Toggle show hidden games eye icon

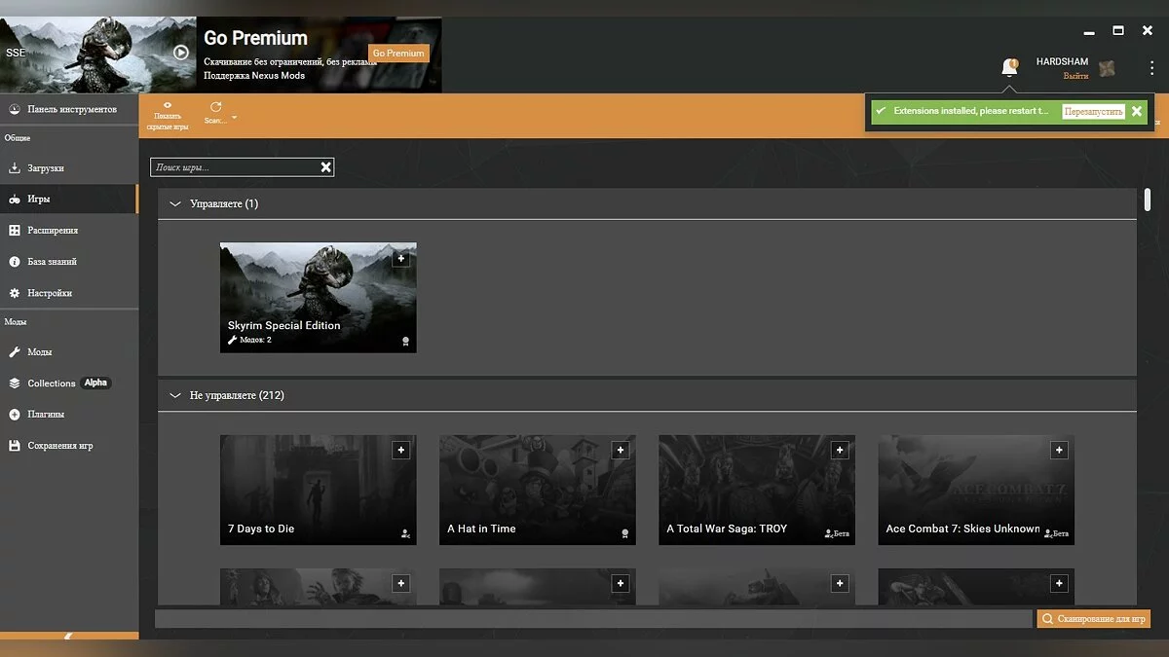pos(168,106)
